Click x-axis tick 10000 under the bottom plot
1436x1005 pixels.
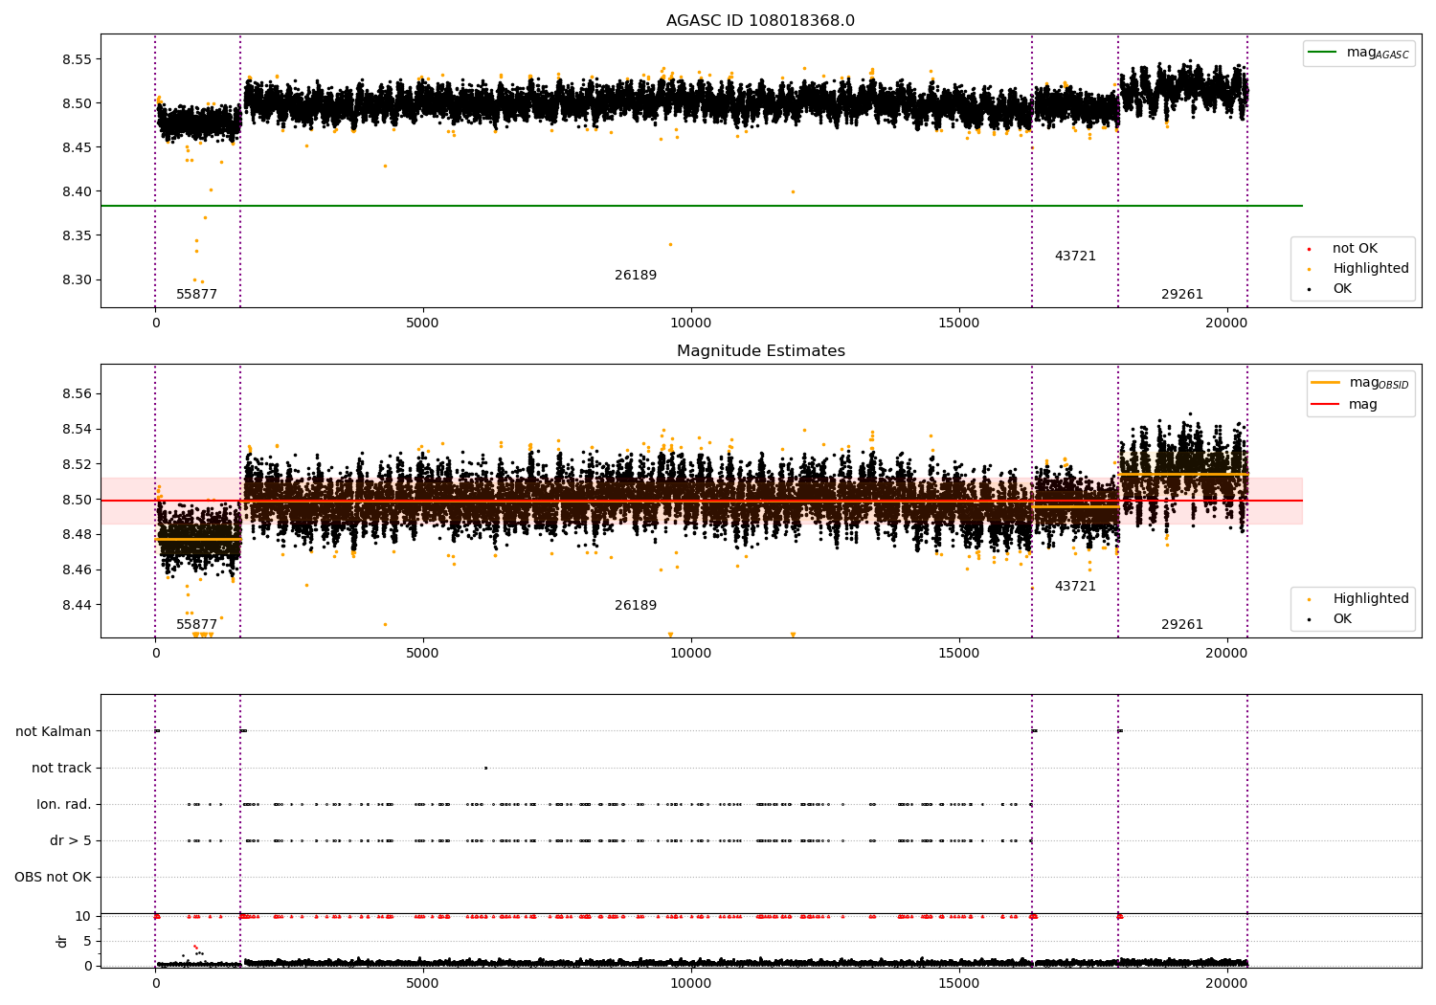click(690, 984)
